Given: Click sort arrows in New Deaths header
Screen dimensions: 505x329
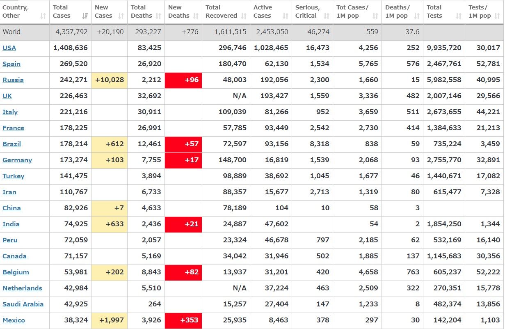Looking at the screenshot, I should pos(196,16).
